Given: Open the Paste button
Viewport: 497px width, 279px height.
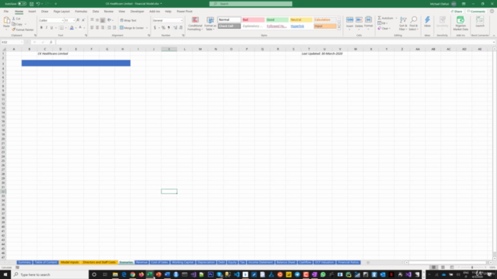Looking at the screenshot, I should pyautogui.click(x=6, y=23).
